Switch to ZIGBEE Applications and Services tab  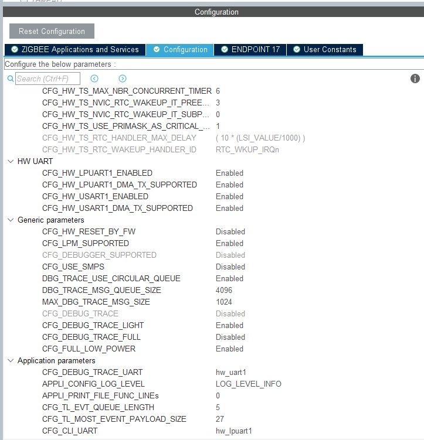pos(75,50)
